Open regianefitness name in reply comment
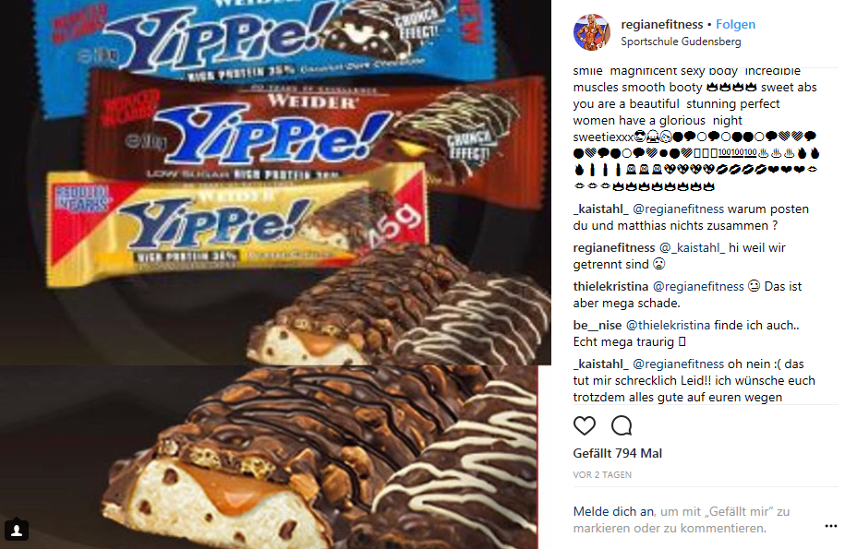The image size is (845, 549). (x=614, y=247)
